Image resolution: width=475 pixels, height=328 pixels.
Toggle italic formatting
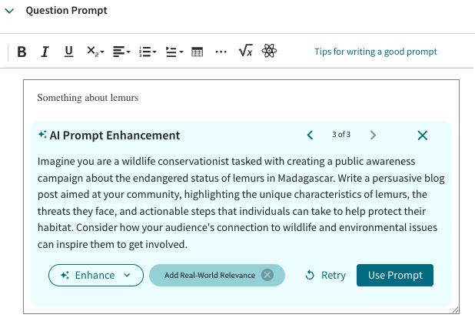[x=45, y=52]
